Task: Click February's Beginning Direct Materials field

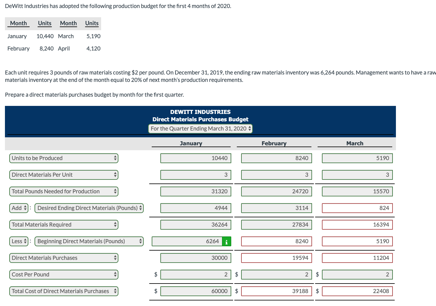Action: point(277,241)
